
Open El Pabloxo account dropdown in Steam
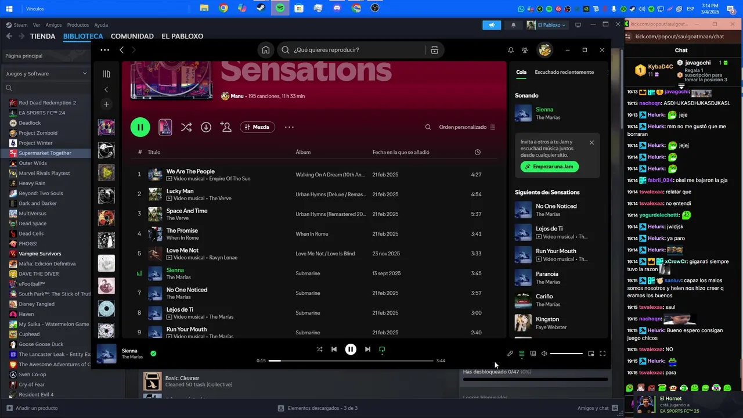546,25
